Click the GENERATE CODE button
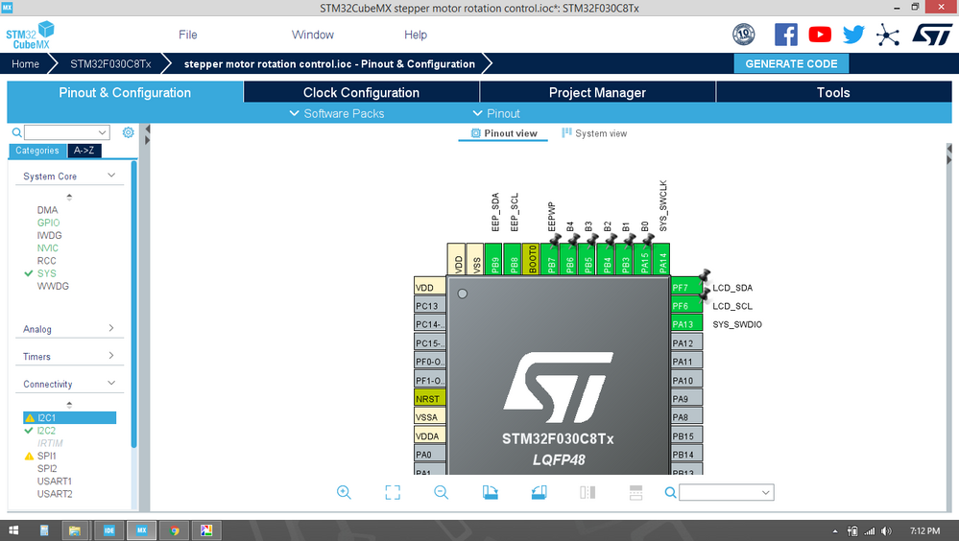959x541 pixels. click(x=791, y=63)
